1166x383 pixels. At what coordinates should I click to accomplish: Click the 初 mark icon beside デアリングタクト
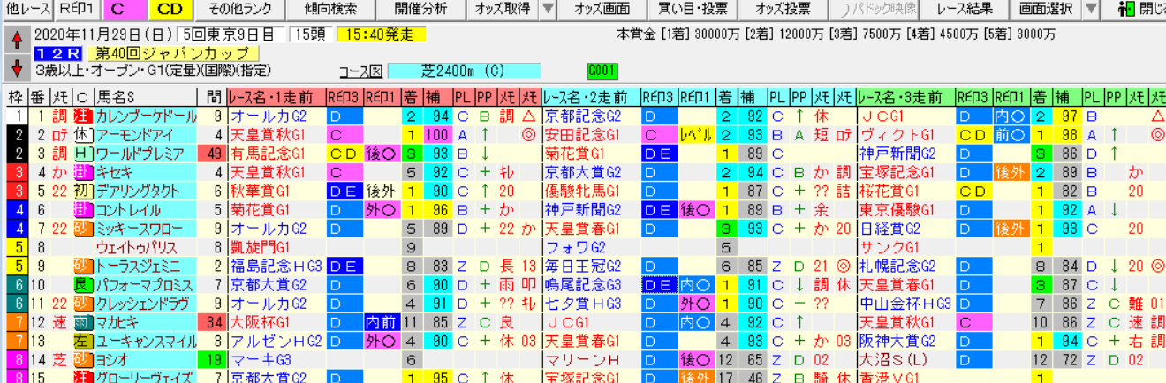click(x=82, y=191)
